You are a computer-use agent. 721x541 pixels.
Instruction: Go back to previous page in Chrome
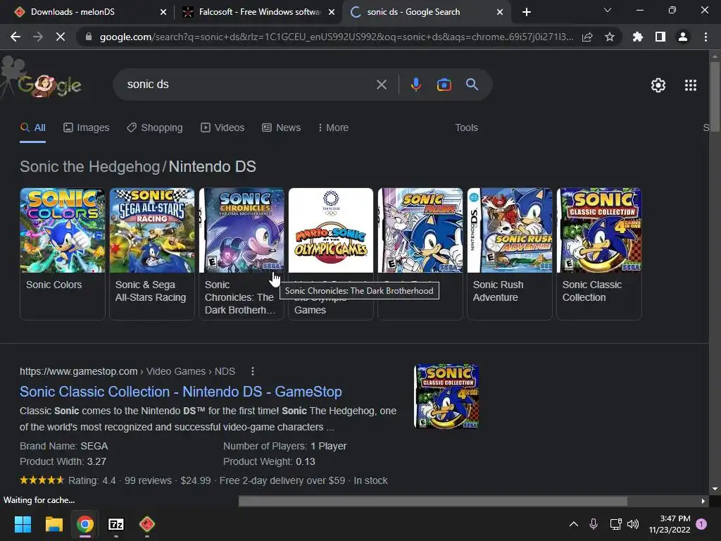(15, 37)
